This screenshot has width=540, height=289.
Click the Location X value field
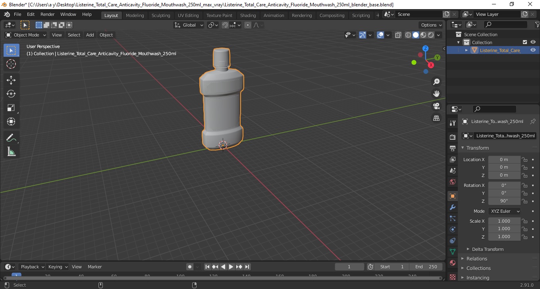(504, 160)
